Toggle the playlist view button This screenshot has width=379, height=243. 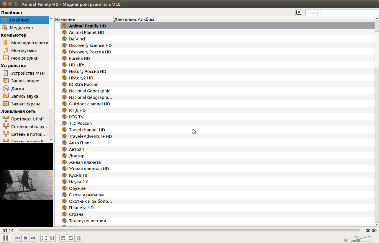(63, 238)
